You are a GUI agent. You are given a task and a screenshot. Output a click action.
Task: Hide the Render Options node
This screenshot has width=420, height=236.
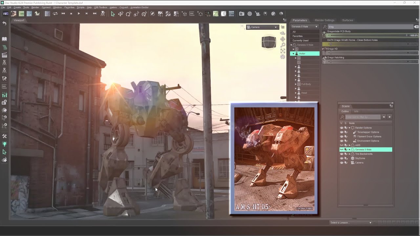pos(342,128)
